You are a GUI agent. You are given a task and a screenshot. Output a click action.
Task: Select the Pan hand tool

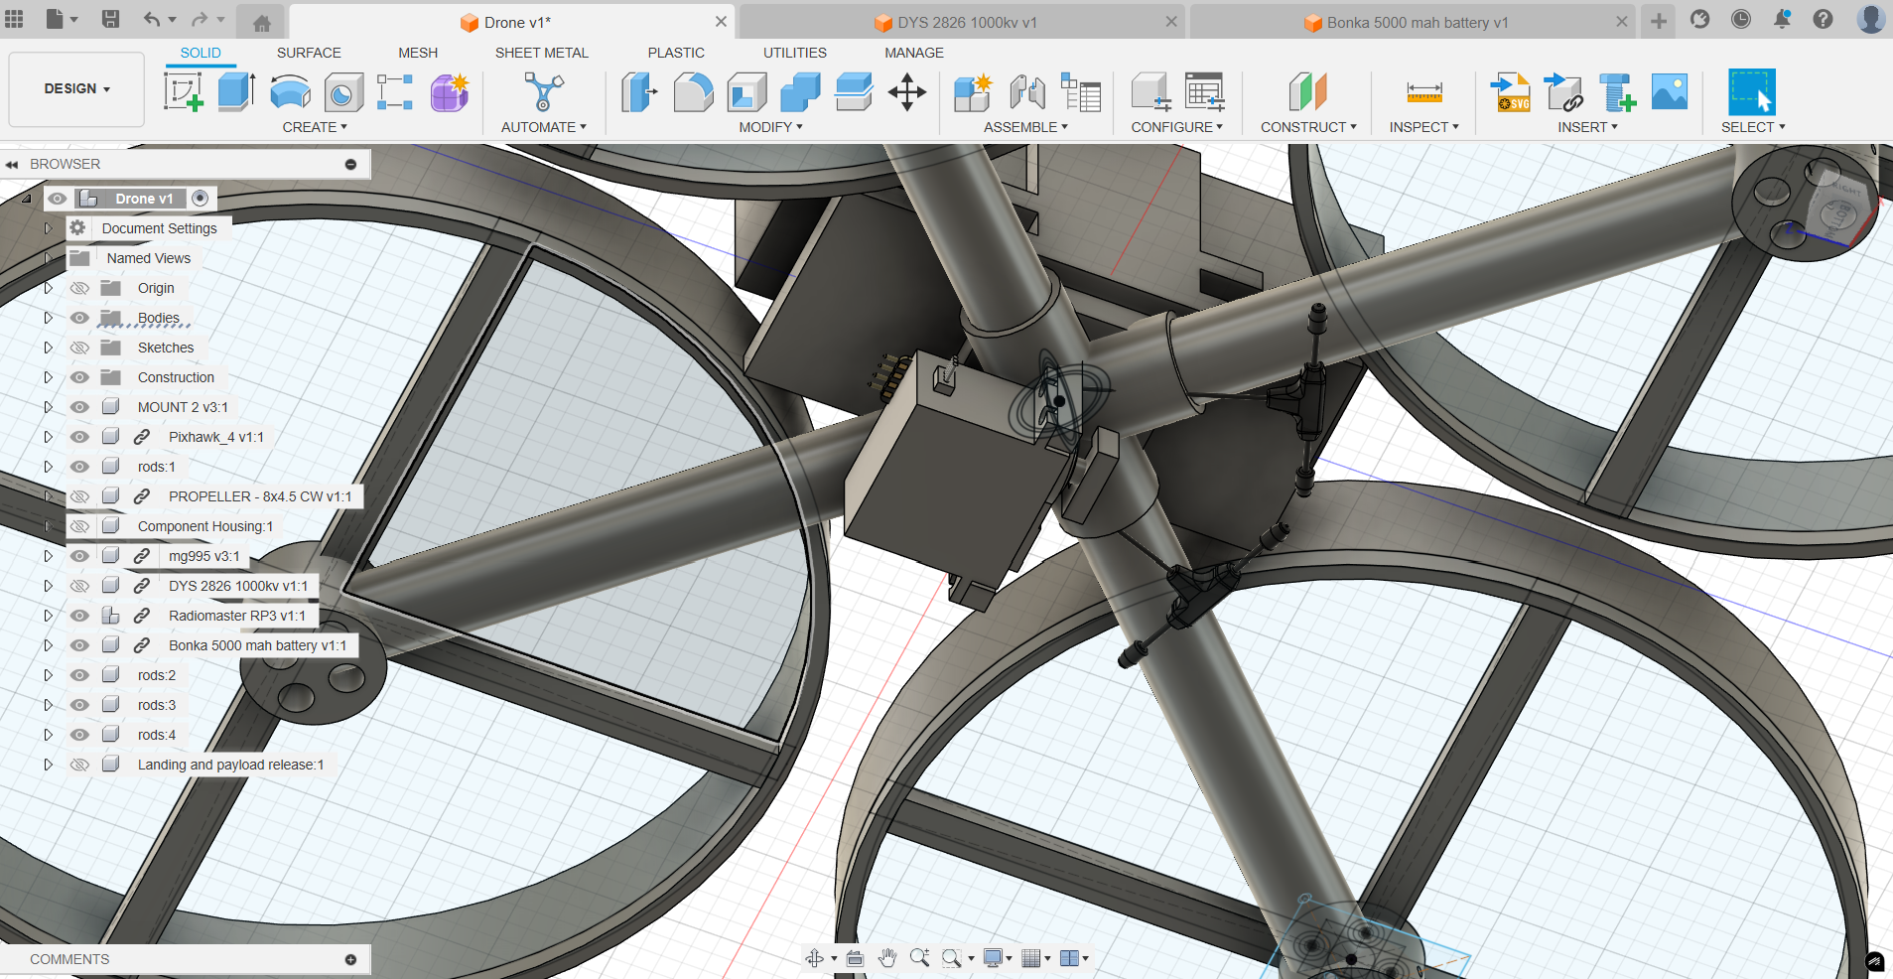click(x=887, y=958)
